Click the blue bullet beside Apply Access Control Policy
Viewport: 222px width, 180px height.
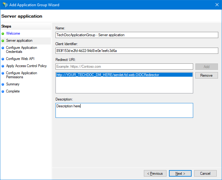(x=3, y=66)
